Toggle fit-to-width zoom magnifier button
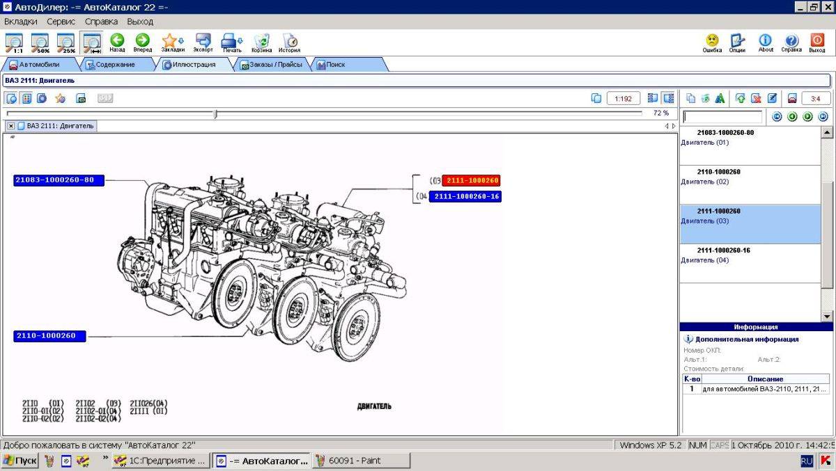 [92, 43]
